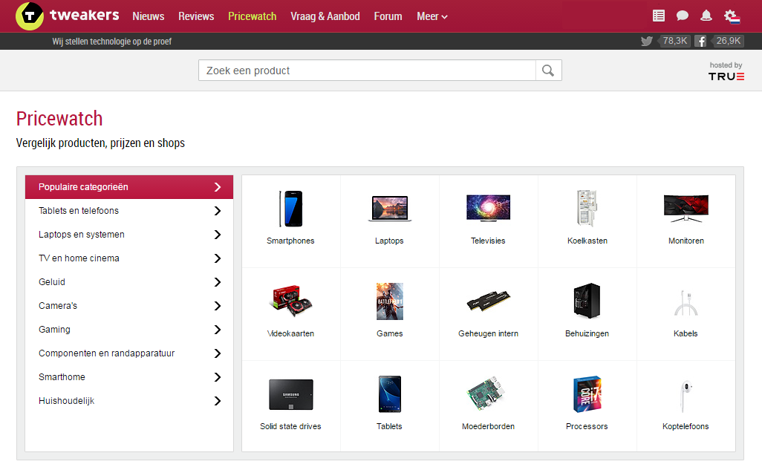This screenshot has width=762, height=470.
Task: Select Tablets en telefoons sidebar label
Action: [78, 210]
